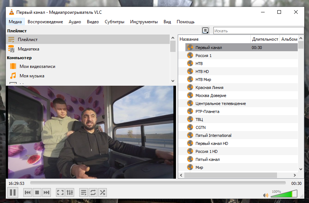309x203 pixels.
Task: Pause playback with the pause button
Action: point(13,192)
